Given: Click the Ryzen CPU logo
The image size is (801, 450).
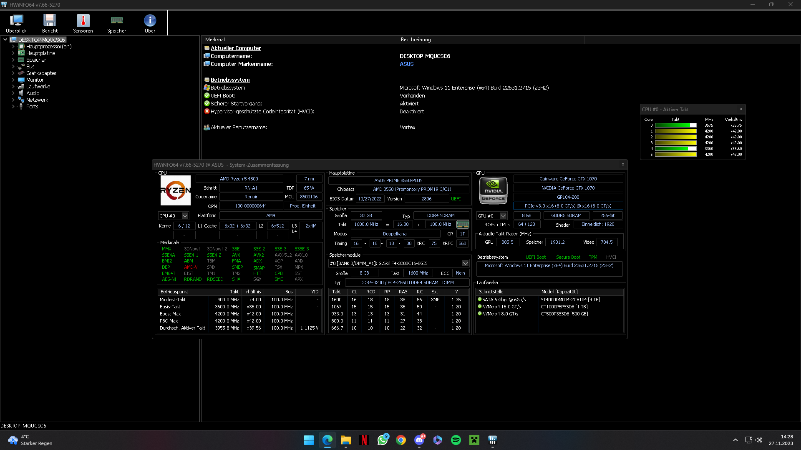Looking at the screenshot, I should pos(176,190).
